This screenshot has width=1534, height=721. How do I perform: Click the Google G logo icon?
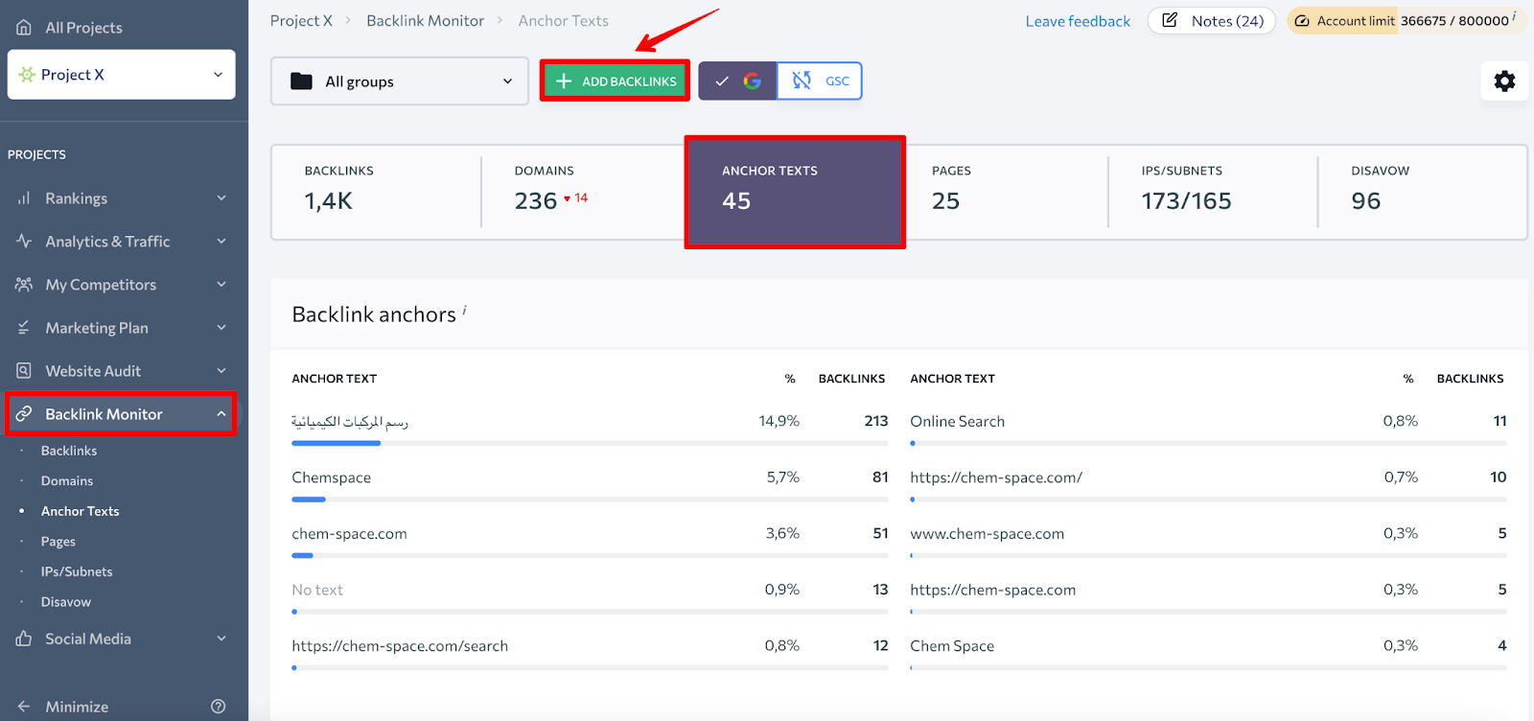[753, 81]
